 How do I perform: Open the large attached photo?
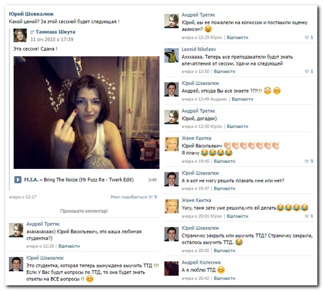(87, 112)
